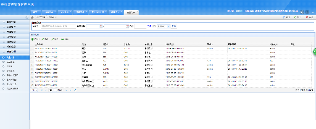Viewport: 316px width, 129px height.
Task: Click gear icon beside 库存盘点 sidebar item
Action: click(3, 71)
